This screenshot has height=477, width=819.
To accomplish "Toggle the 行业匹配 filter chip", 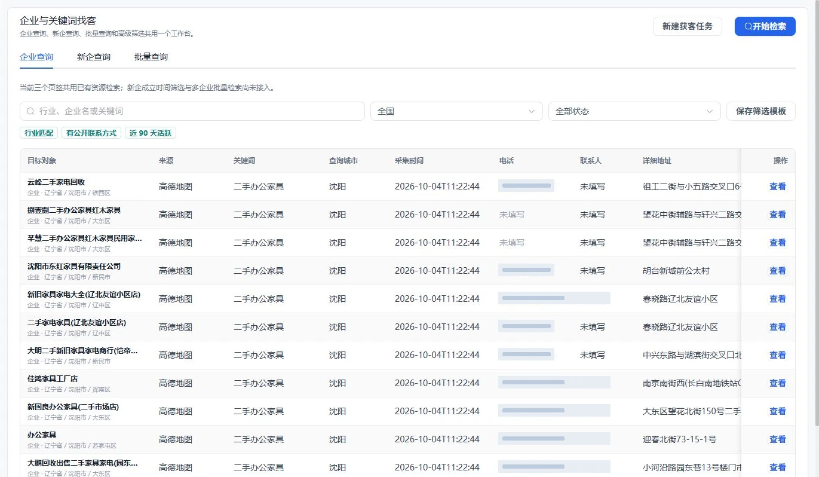I will [x=39, y=133].
